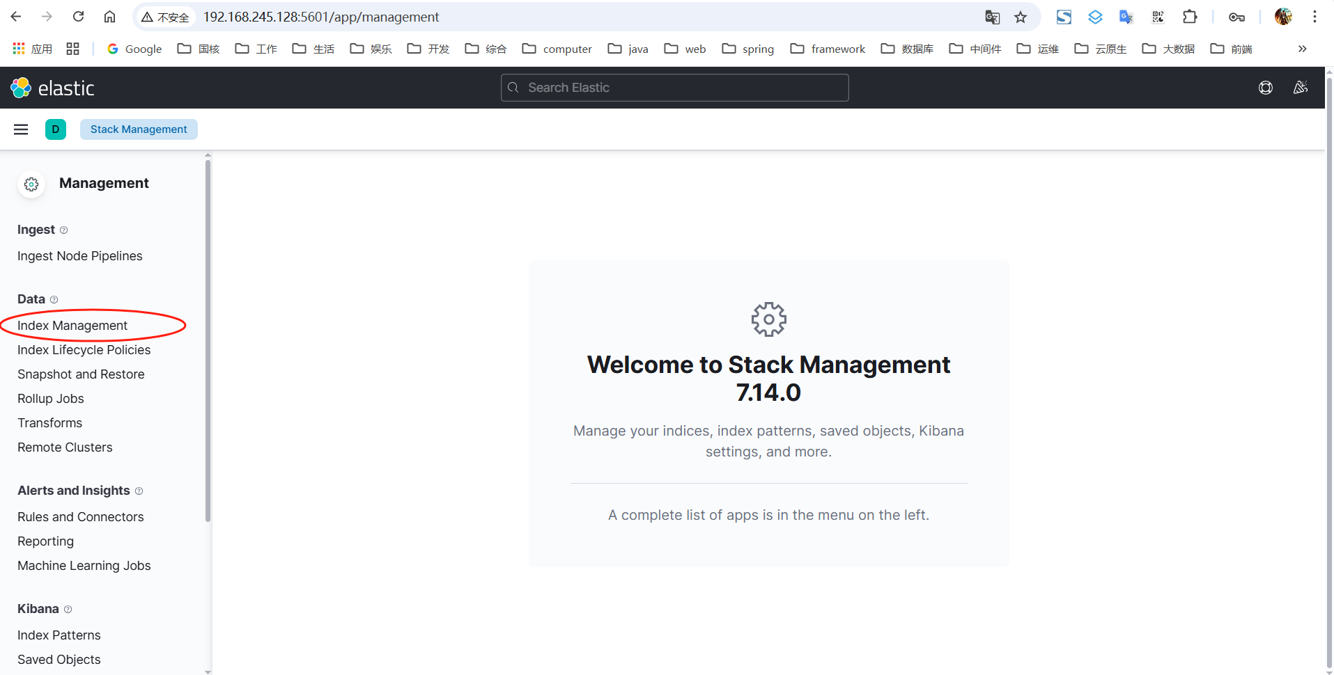The image size is (1334, 675).
Task: Open Machine Learning Jobs
Action: pyautogui.click(x=84, y=566)
